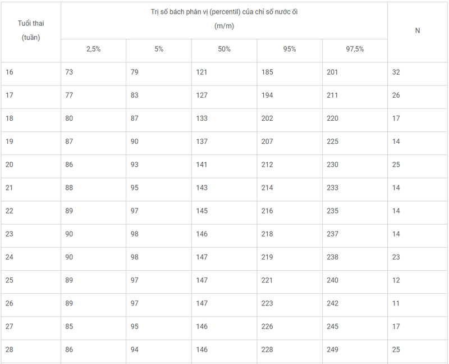Screen dimensions: 449x364
Task: Click week 16 in the first column
Action: pyautogui.click(x=10, y=72)
